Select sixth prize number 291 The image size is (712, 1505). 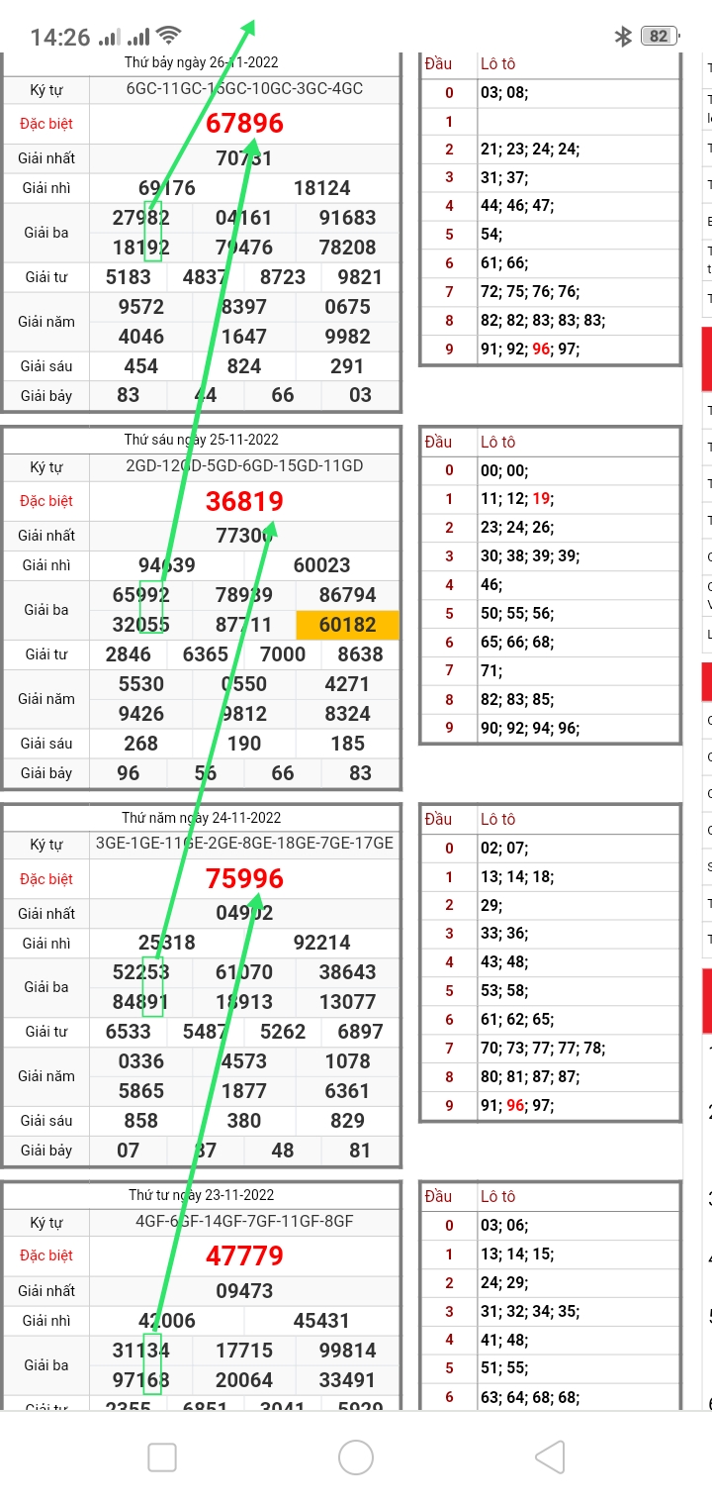click(347, 366)
